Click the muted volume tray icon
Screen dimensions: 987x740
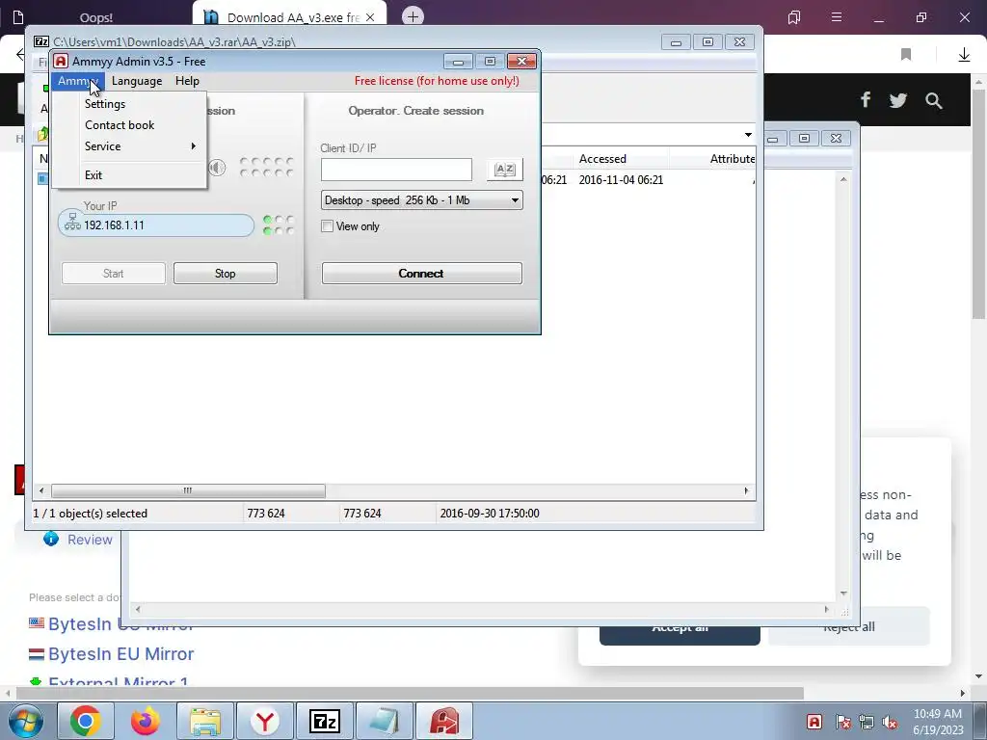tap(890, 722)
